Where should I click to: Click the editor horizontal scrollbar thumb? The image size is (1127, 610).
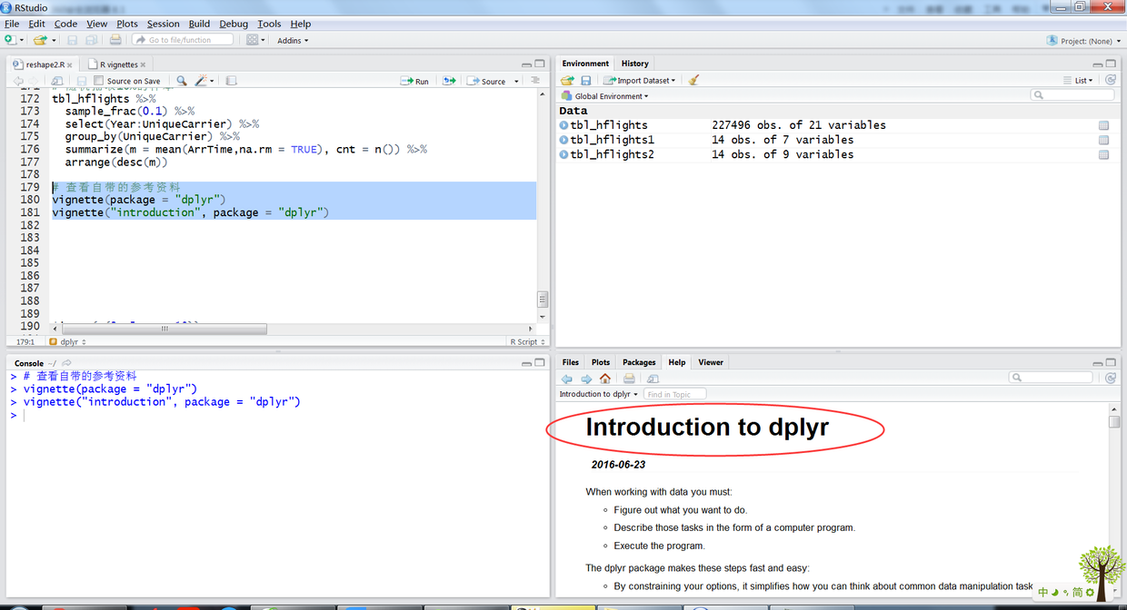coord(164,329)
